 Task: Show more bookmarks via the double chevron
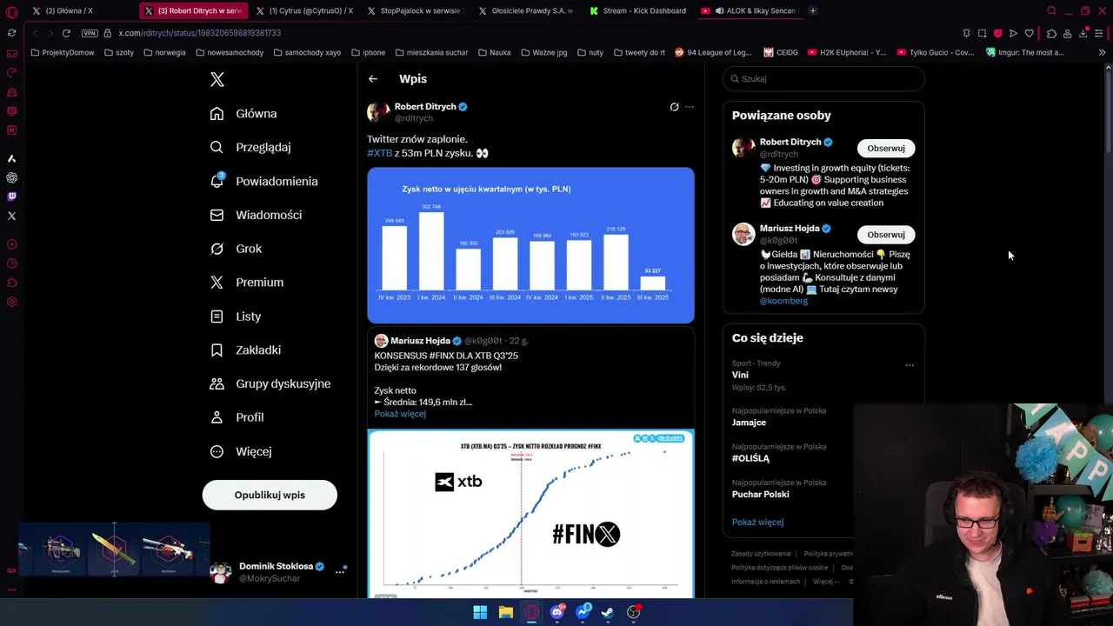(1102, 53)
